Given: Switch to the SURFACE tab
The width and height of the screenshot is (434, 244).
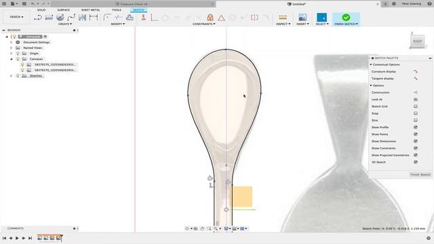Looking at the screenshot, I should click(64, 10).
